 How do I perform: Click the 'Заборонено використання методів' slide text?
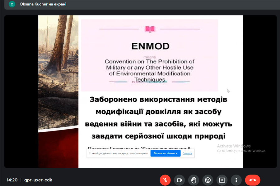coord(158,99)
